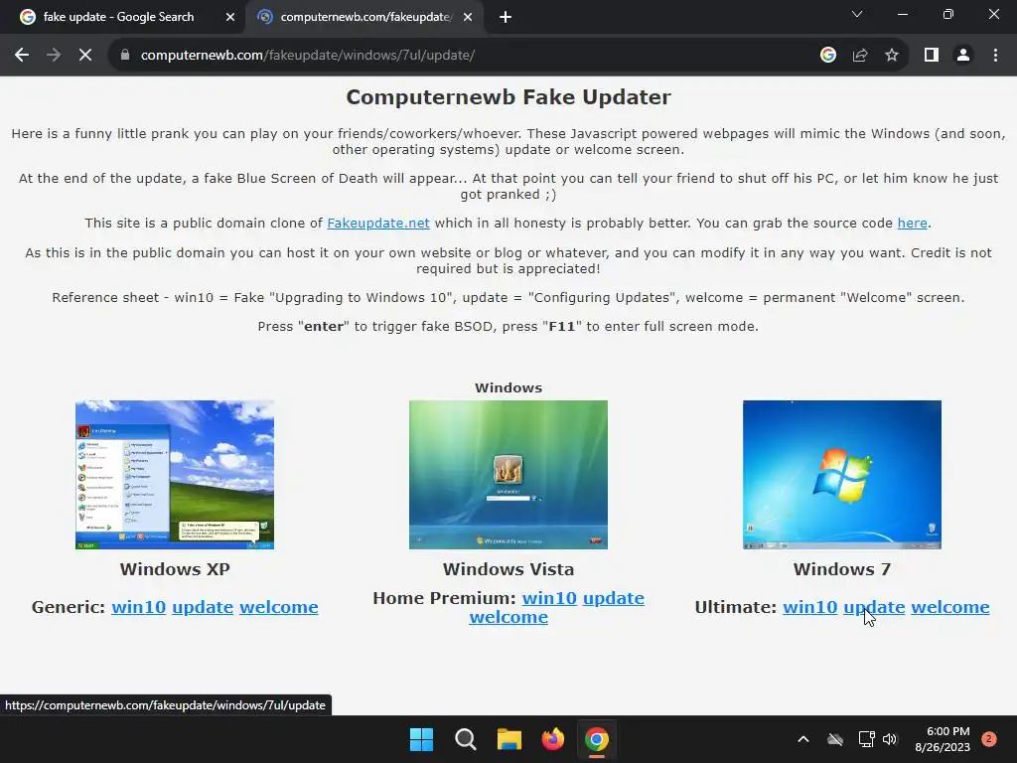Click the Windows XP caption text

[x=175, y=569]
